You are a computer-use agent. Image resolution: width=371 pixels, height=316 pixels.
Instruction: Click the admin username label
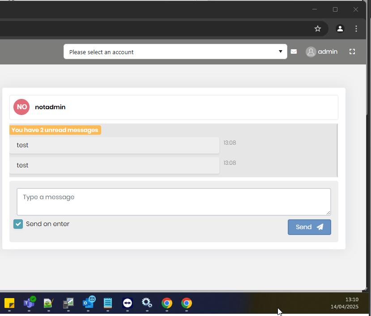[x=328, y=51]
